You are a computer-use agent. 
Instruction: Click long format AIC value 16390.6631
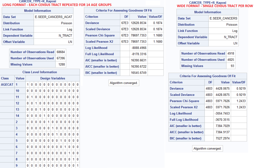(139, 60)
